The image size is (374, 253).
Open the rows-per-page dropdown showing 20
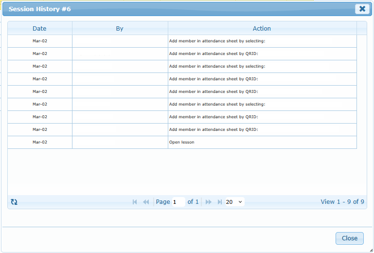[235, 202]
